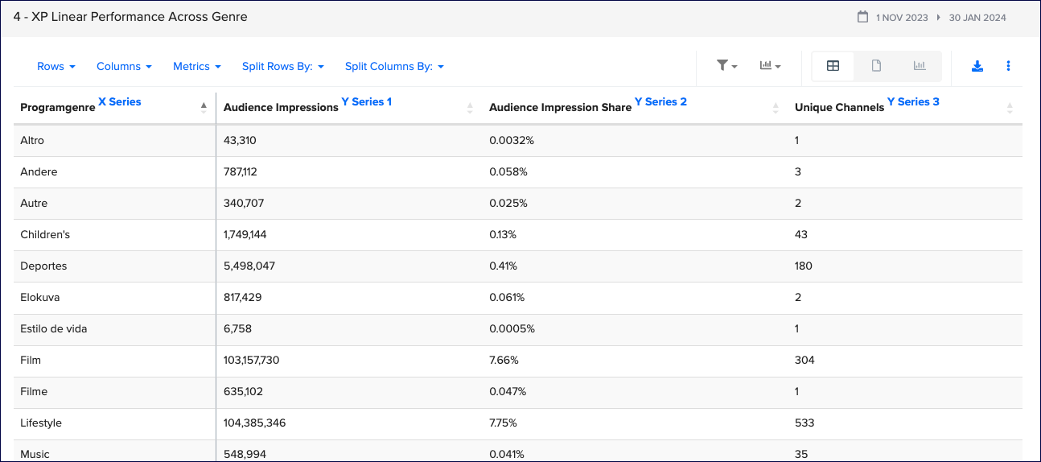This screenshot has width=1041, height=462.
Task: Open the Metrics dropdown
Action: point(197,67)
